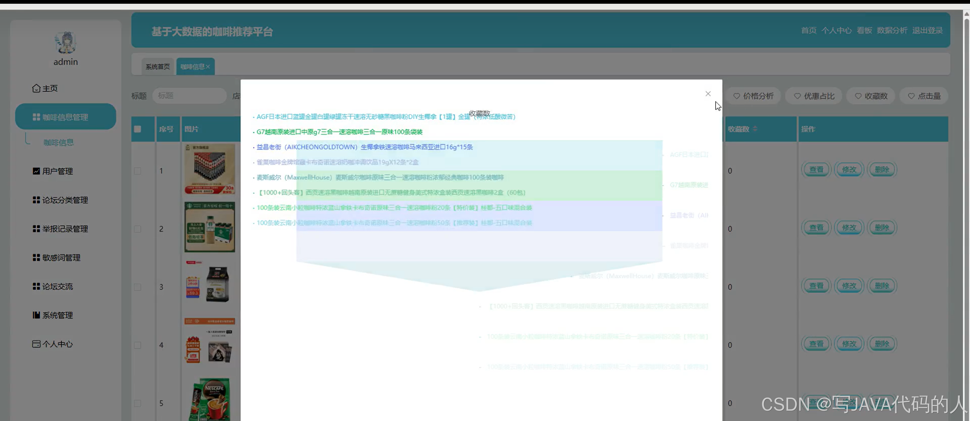Check the checkbox for row 1
Viewport: 970px width, 421px height.
click(x=138, y=171)
